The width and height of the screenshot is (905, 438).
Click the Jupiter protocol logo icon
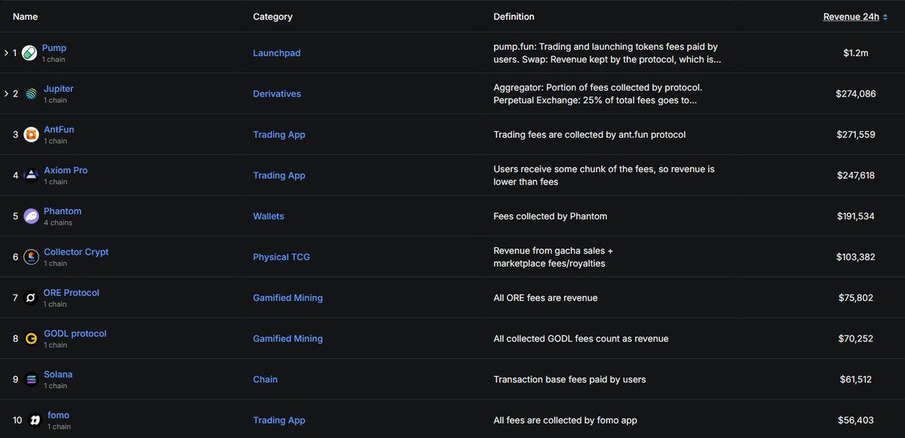point(30,93)
